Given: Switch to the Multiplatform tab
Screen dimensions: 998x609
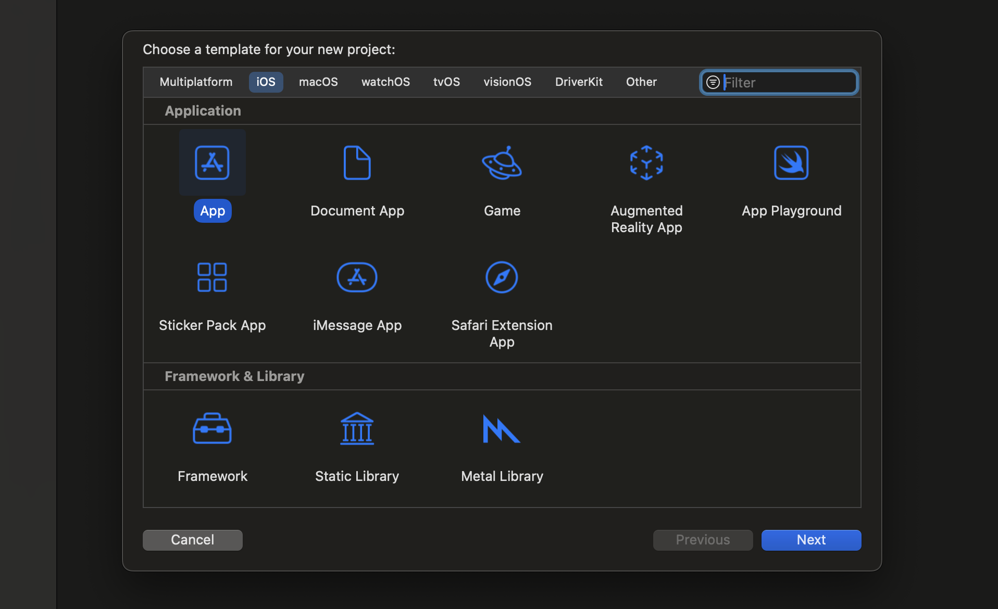Looking at the screenshot, I should pos(196,82).
